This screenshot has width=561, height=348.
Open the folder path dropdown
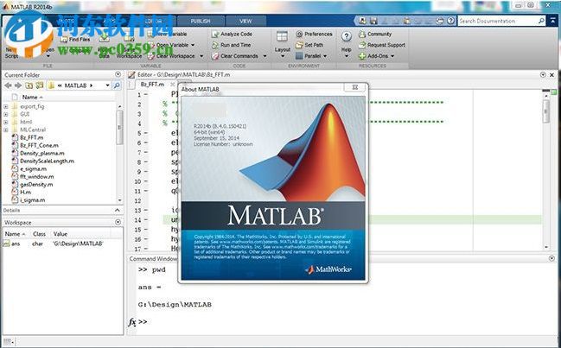pyautogui.click(x=107, y=85)
